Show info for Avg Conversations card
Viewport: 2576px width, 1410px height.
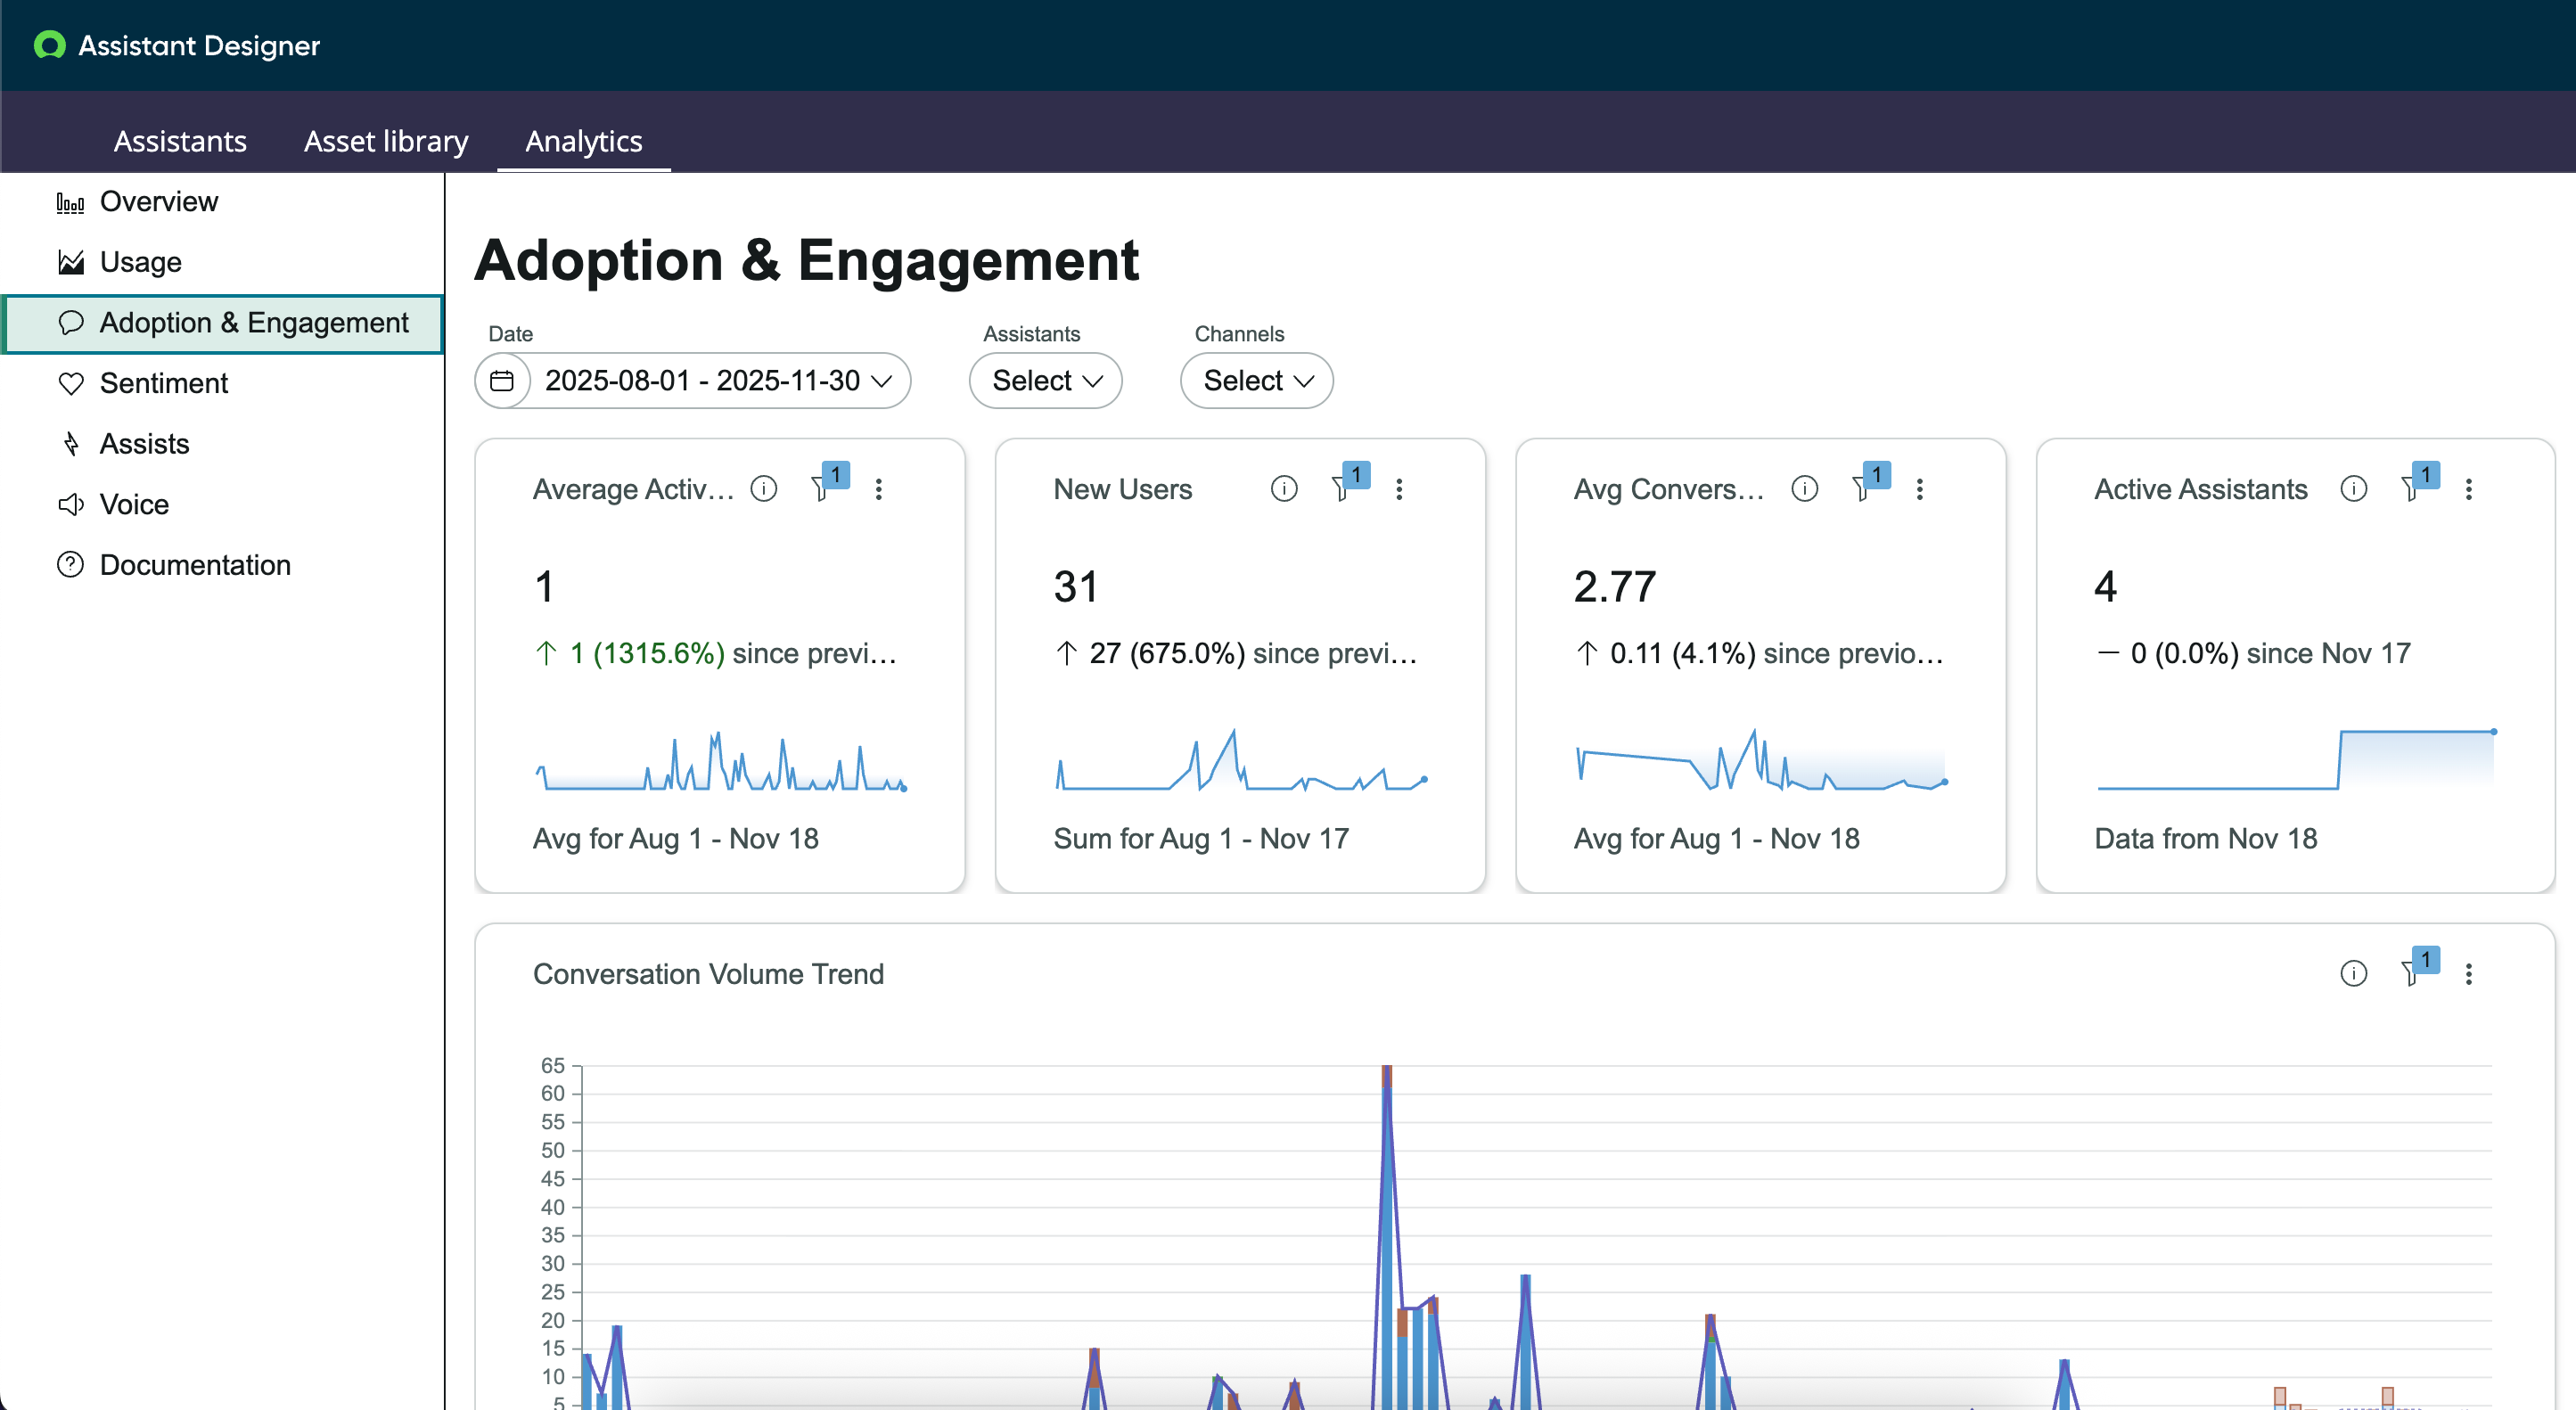pyautogui.click(x=1805, y=489)
